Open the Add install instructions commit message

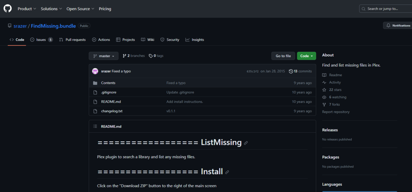pos(185,102)
